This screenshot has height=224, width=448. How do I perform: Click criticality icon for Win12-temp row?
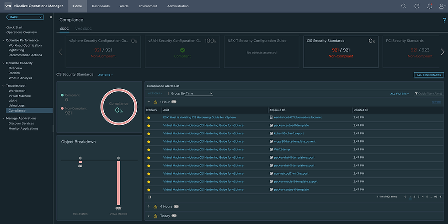(149, 149)
